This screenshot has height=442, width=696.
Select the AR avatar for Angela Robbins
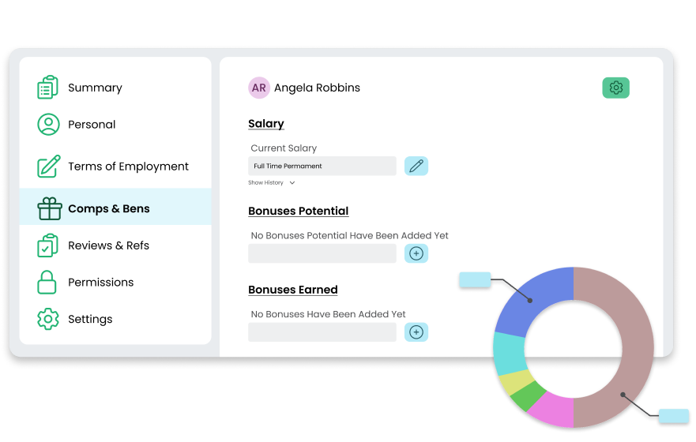pyautogui.click(x=259, y=88)
